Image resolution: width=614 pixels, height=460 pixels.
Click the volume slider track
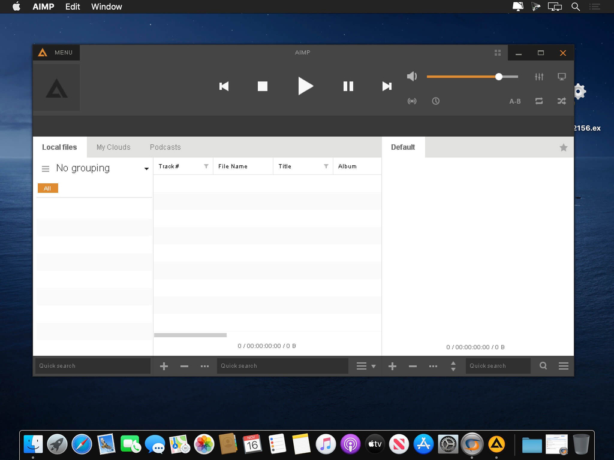(x=462, y=77)
